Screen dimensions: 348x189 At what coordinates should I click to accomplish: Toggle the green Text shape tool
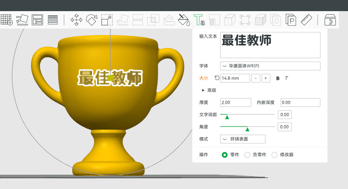coord(199,20)
